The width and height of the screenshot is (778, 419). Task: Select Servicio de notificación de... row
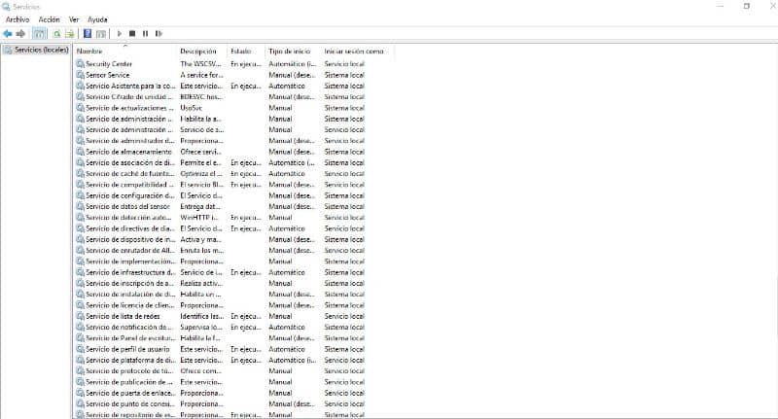221,328
